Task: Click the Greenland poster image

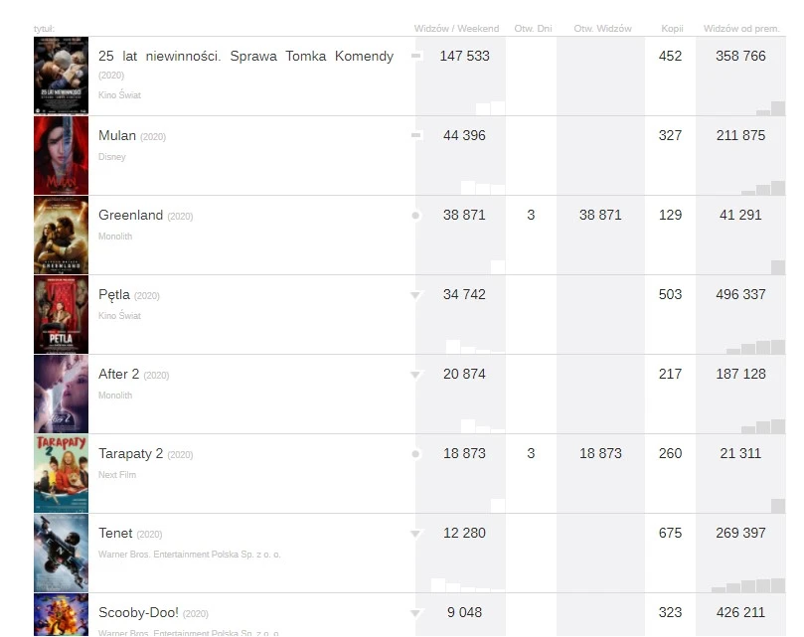Action: point(61,235)
